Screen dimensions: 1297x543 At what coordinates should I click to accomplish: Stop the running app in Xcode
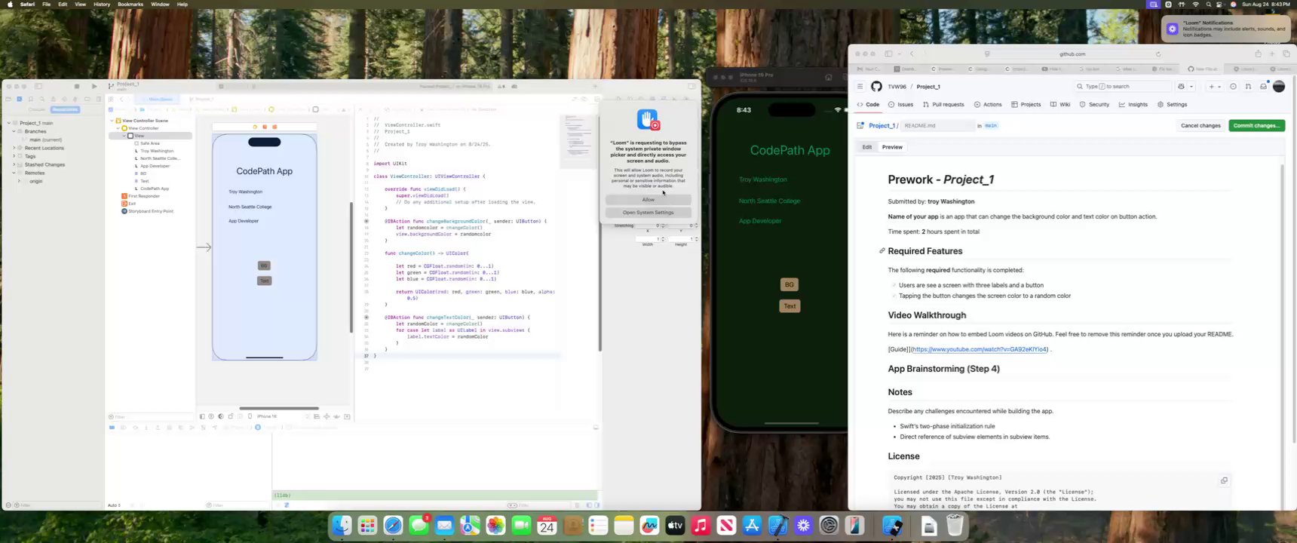point(77,87)
